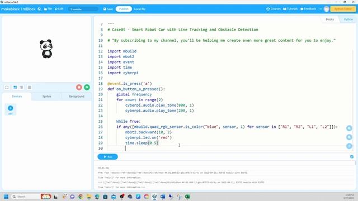The height and width of the screenshot is (201, 358).
Task: Click the middle round blue editor icon
Action: pos(349,137)
